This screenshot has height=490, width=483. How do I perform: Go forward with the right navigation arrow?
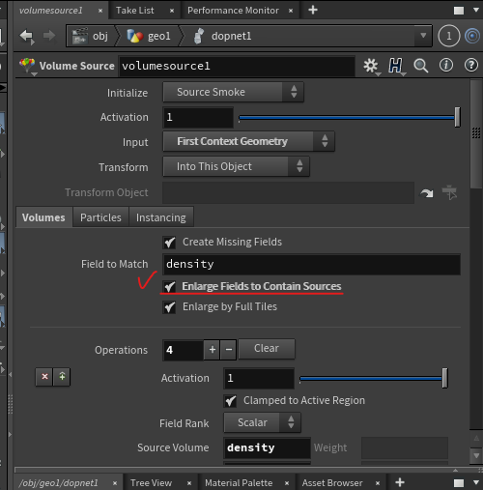pyautogui.click(x=49, y=36)
